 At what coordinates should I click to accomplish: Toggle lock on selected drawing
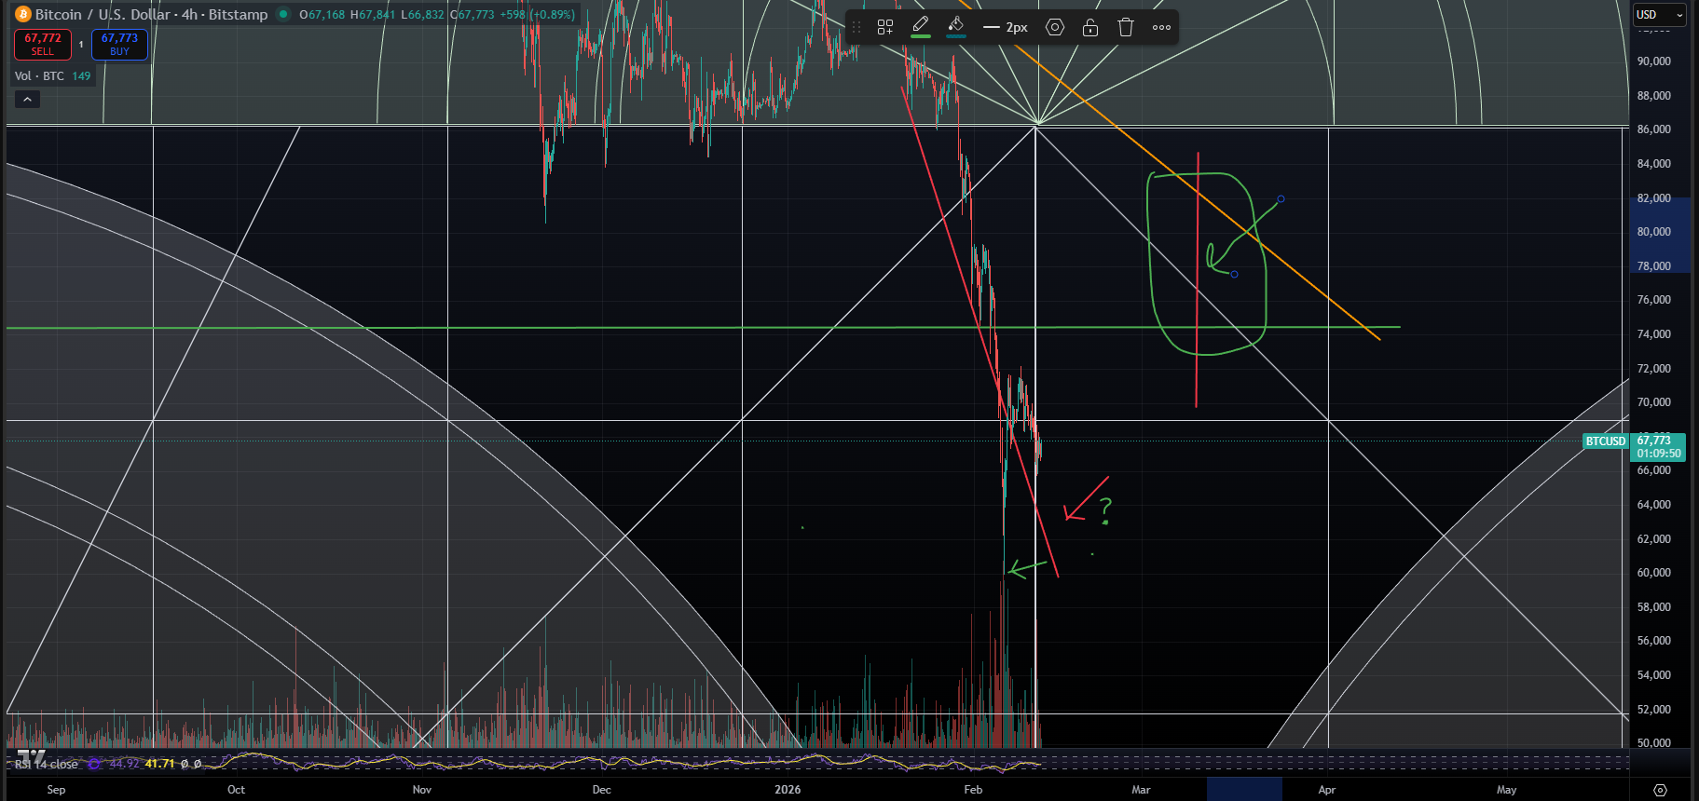(x=1090, y=27)
